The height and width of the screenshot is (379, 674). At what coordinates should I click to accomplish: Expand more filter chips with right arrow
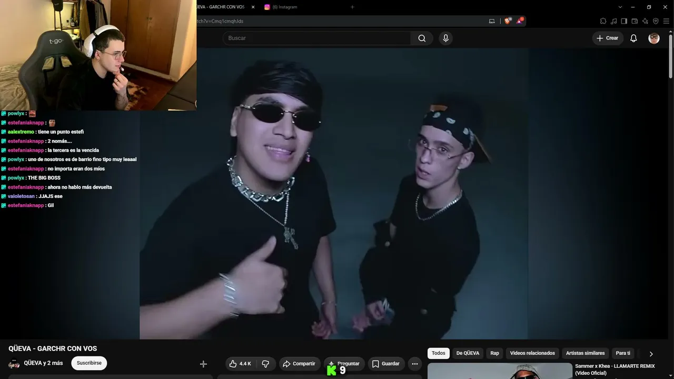tap(651, 354)
